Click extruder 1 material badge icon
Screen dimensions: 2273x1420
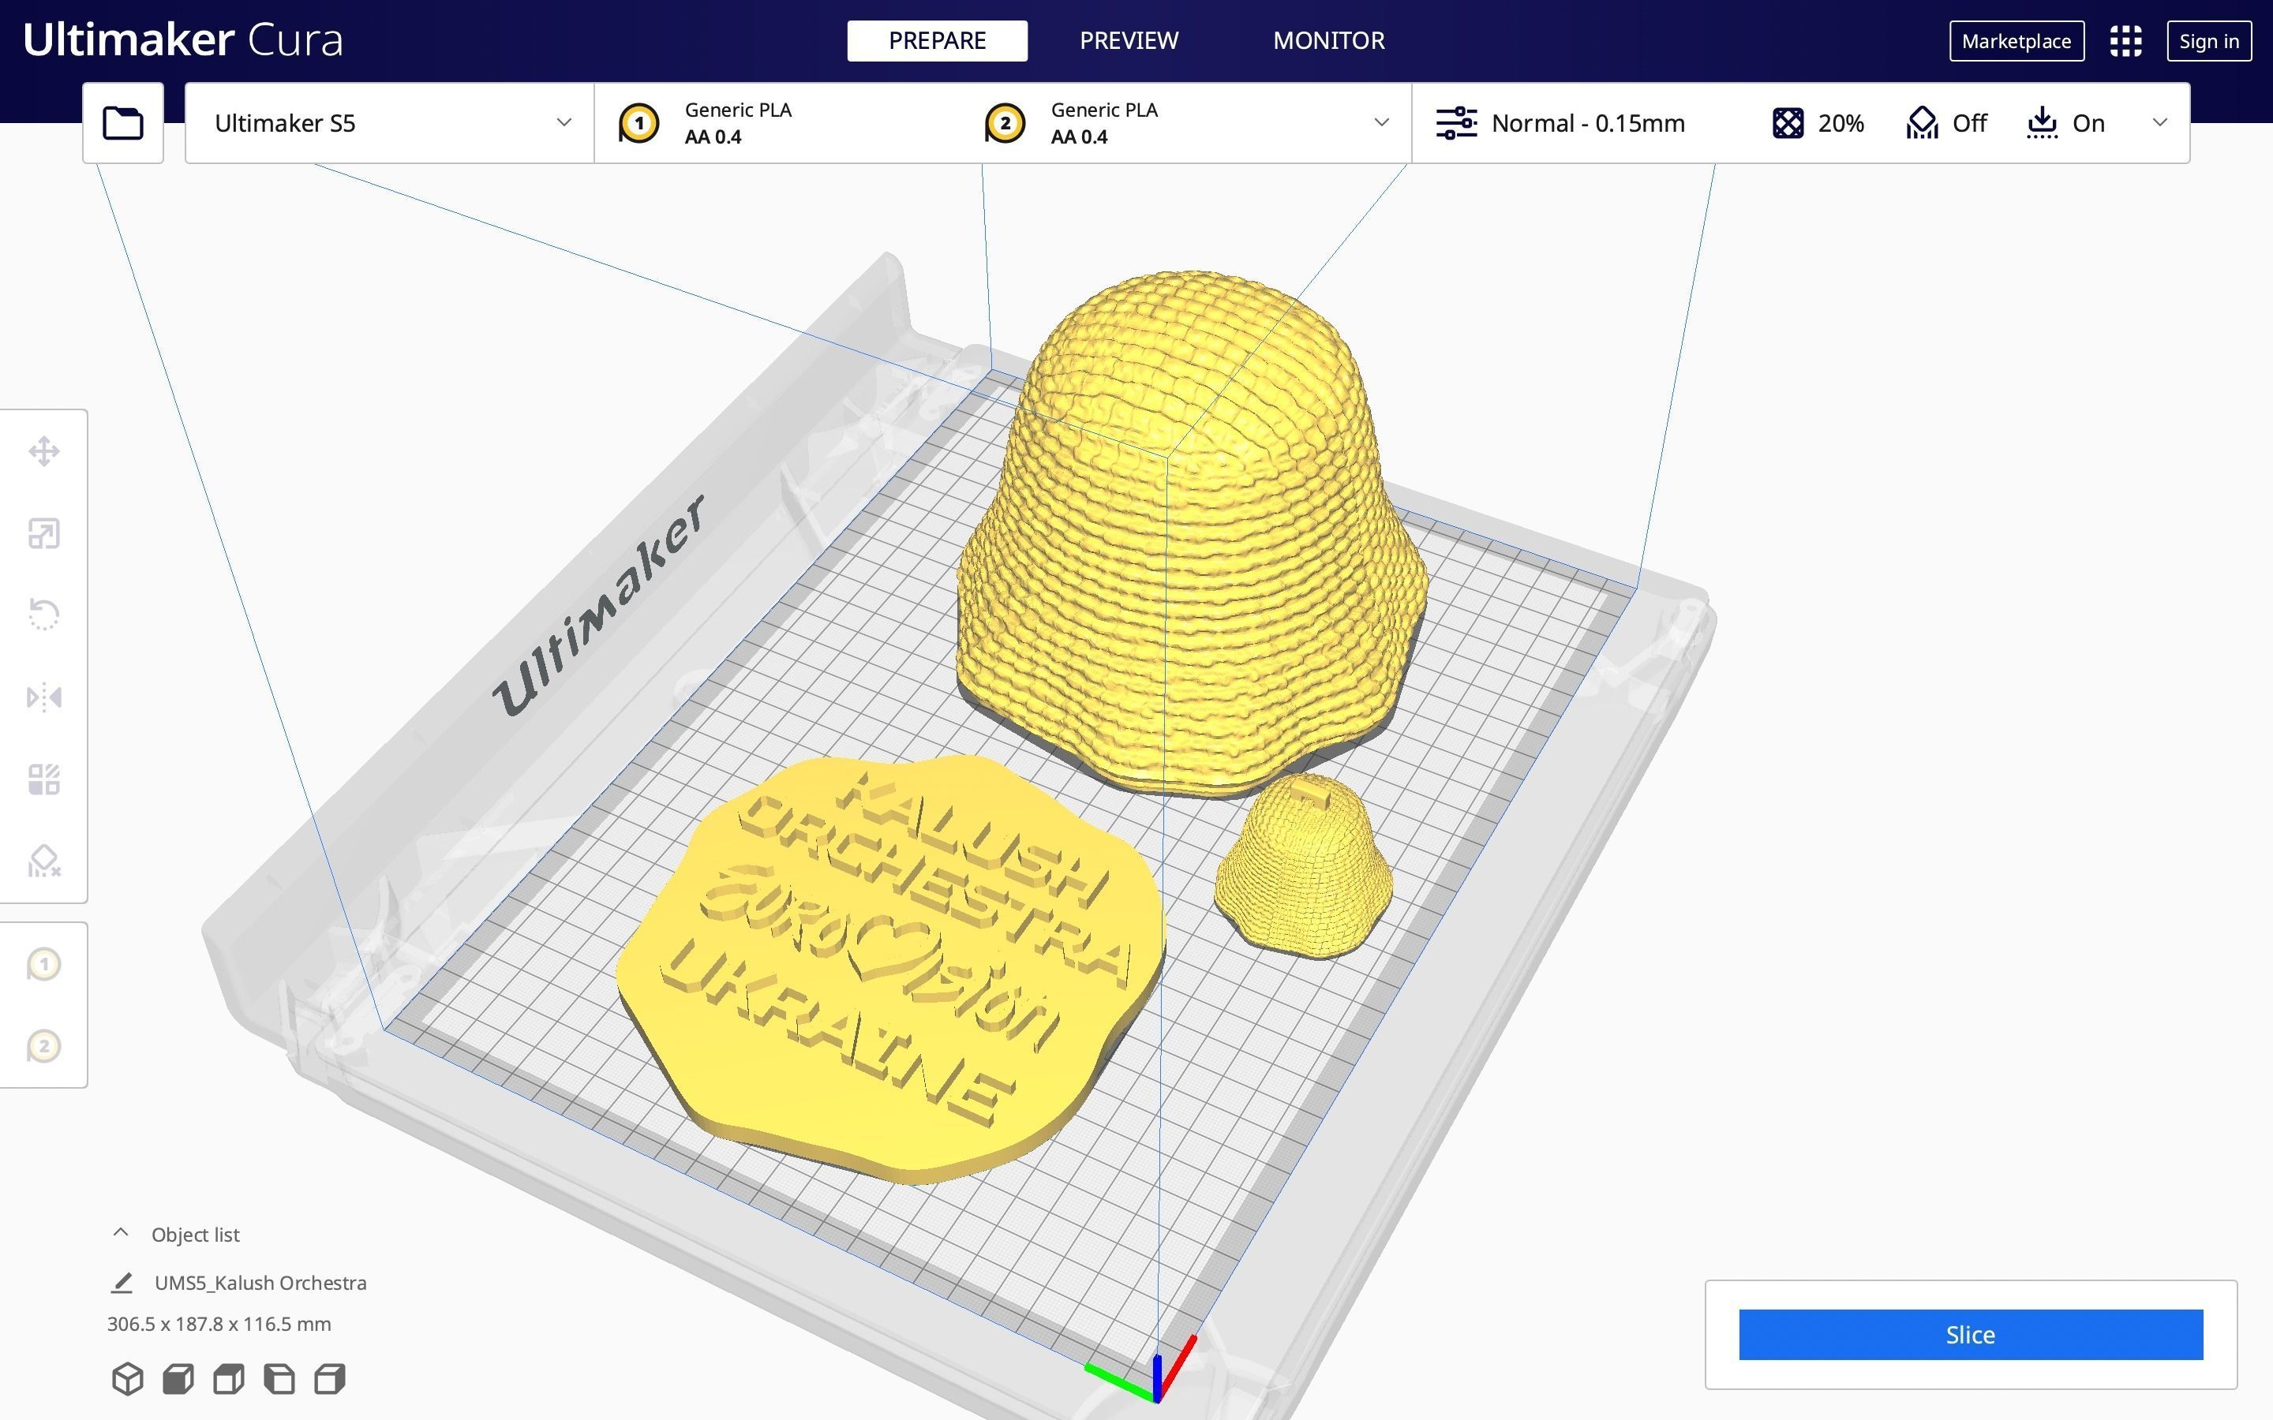coord(638,123)
